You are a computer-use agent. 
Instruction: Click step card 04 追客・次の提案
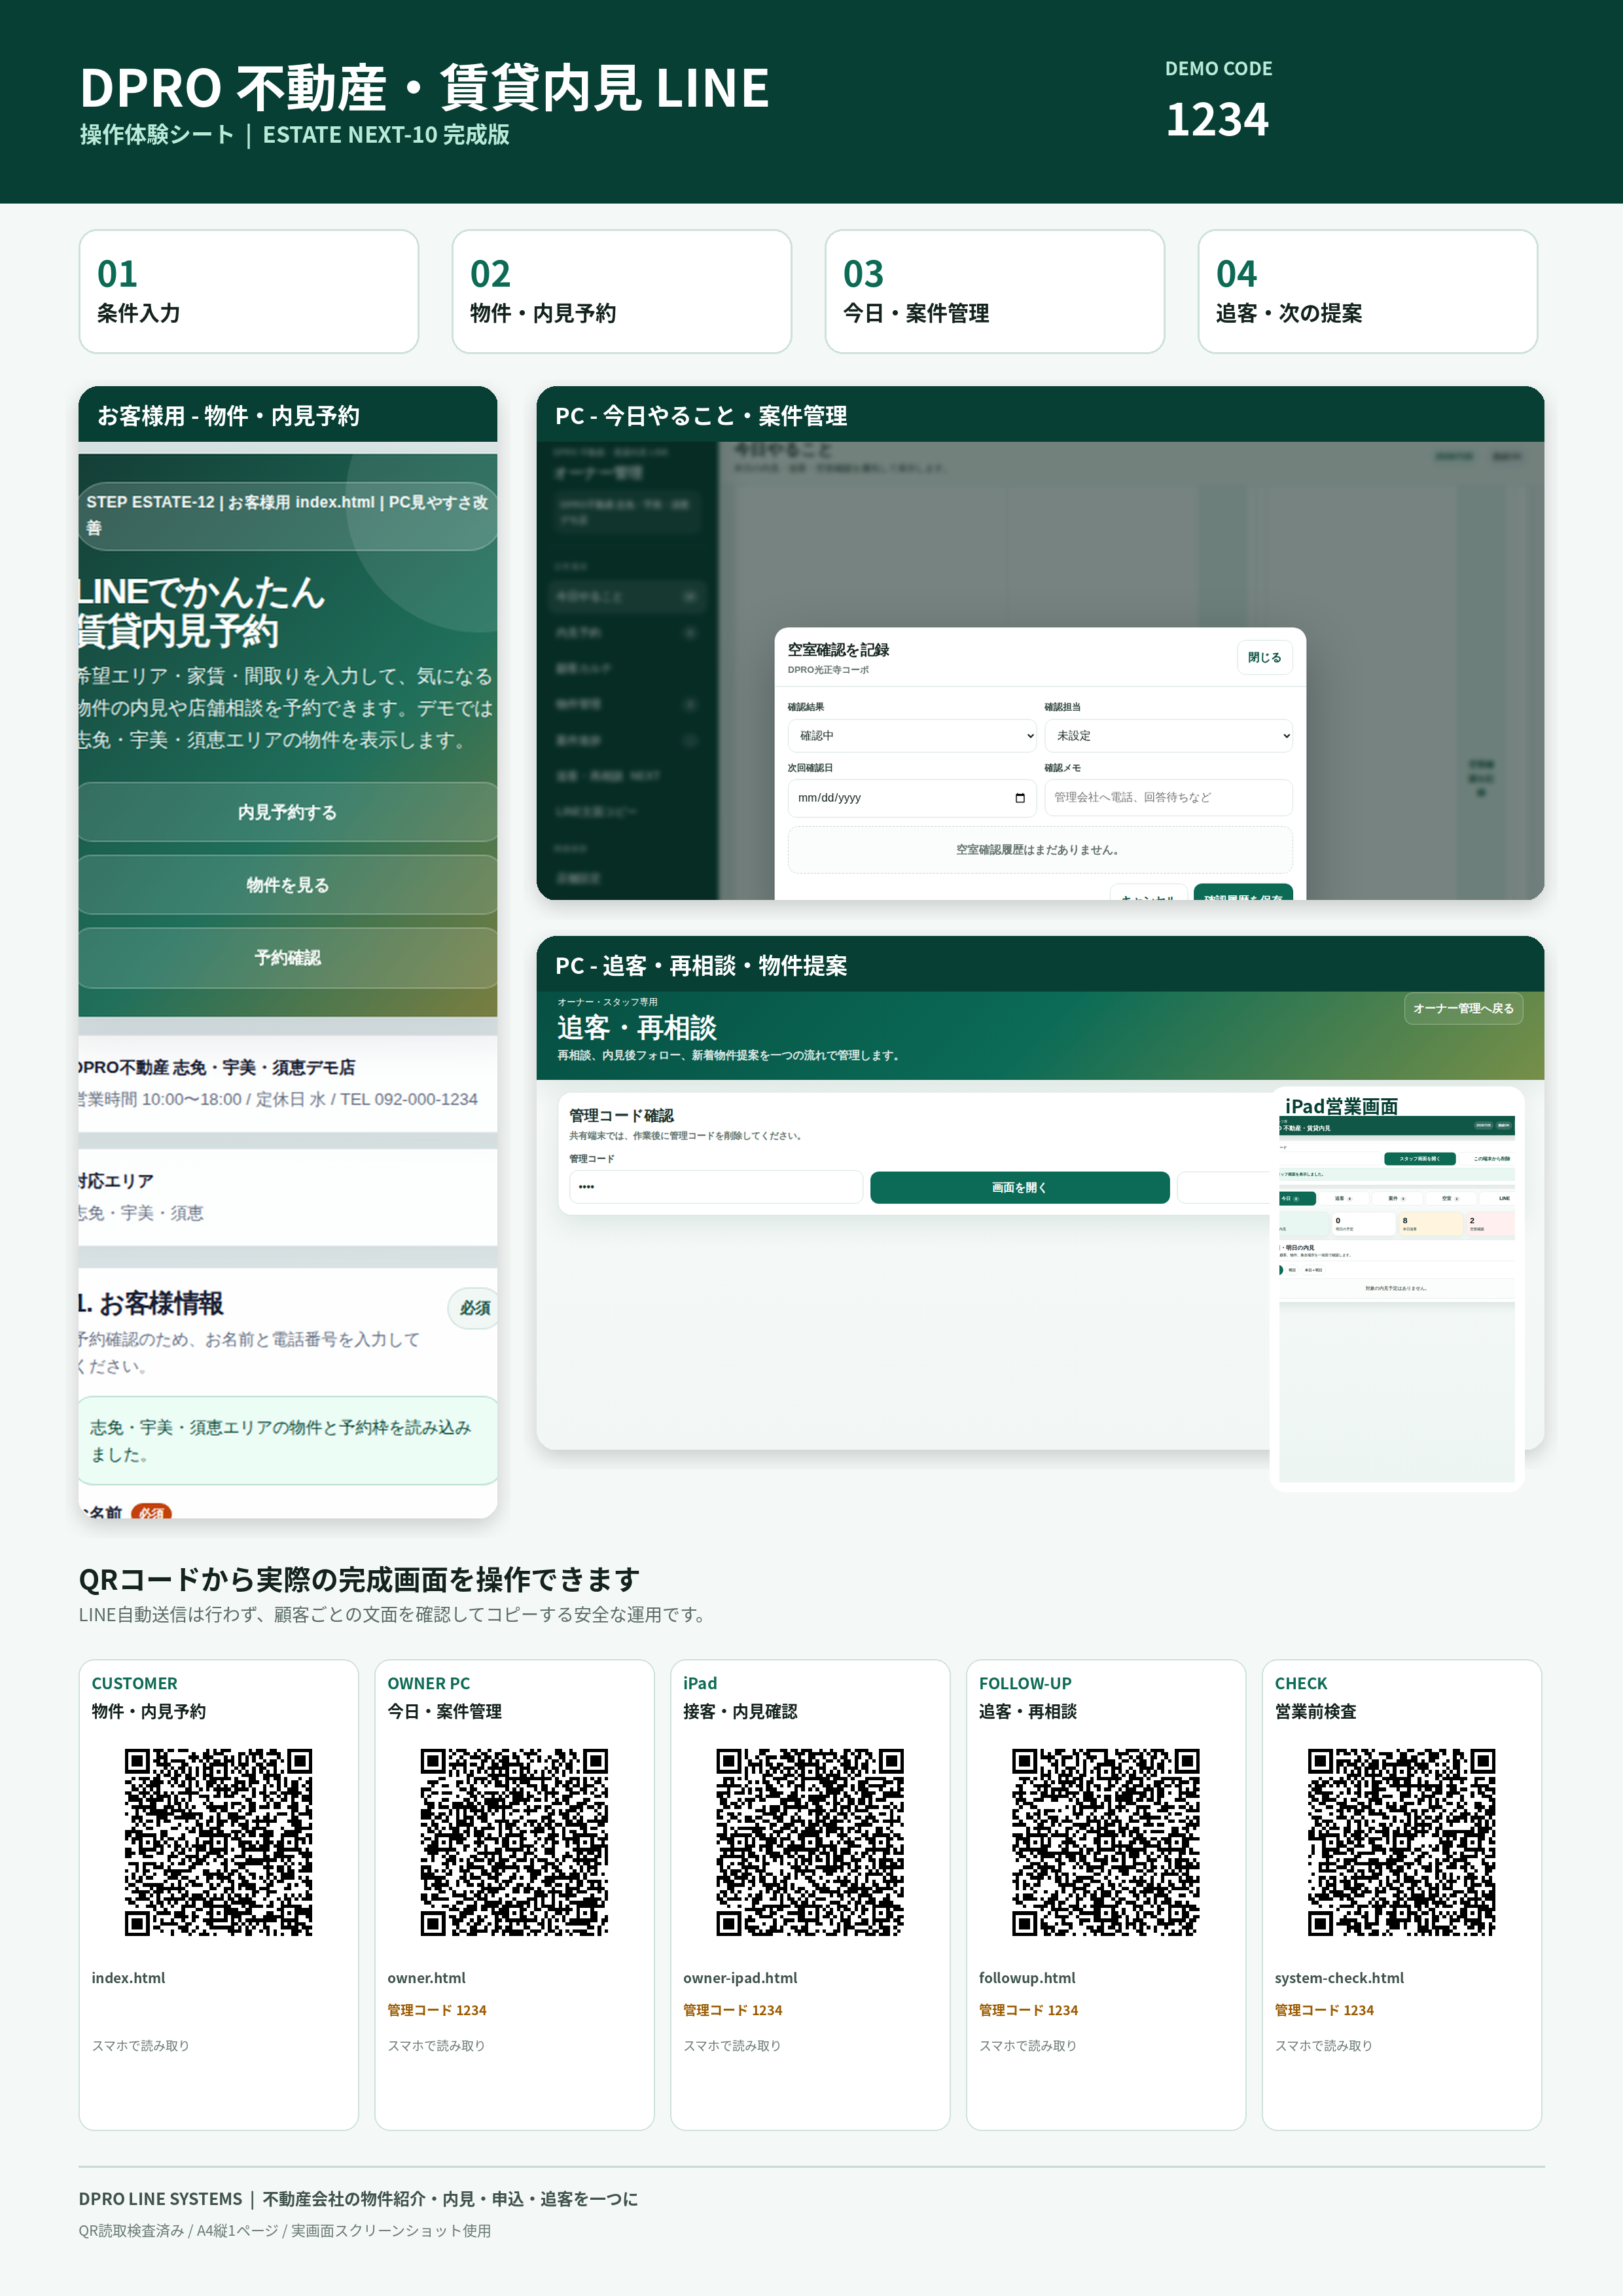point(1368,292)
